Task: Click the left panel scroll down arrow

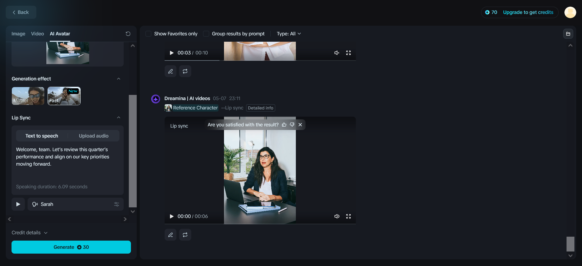Action: tap(133, 212)
